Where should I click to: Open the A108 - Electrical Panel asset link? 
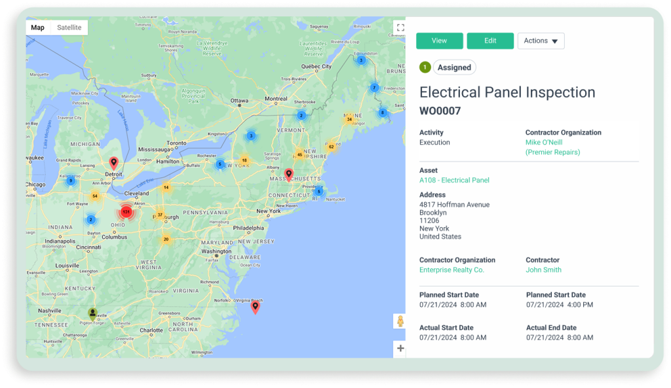tap(454, 180)
